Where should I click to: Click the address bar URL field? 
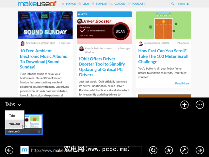tap(85, 150)
